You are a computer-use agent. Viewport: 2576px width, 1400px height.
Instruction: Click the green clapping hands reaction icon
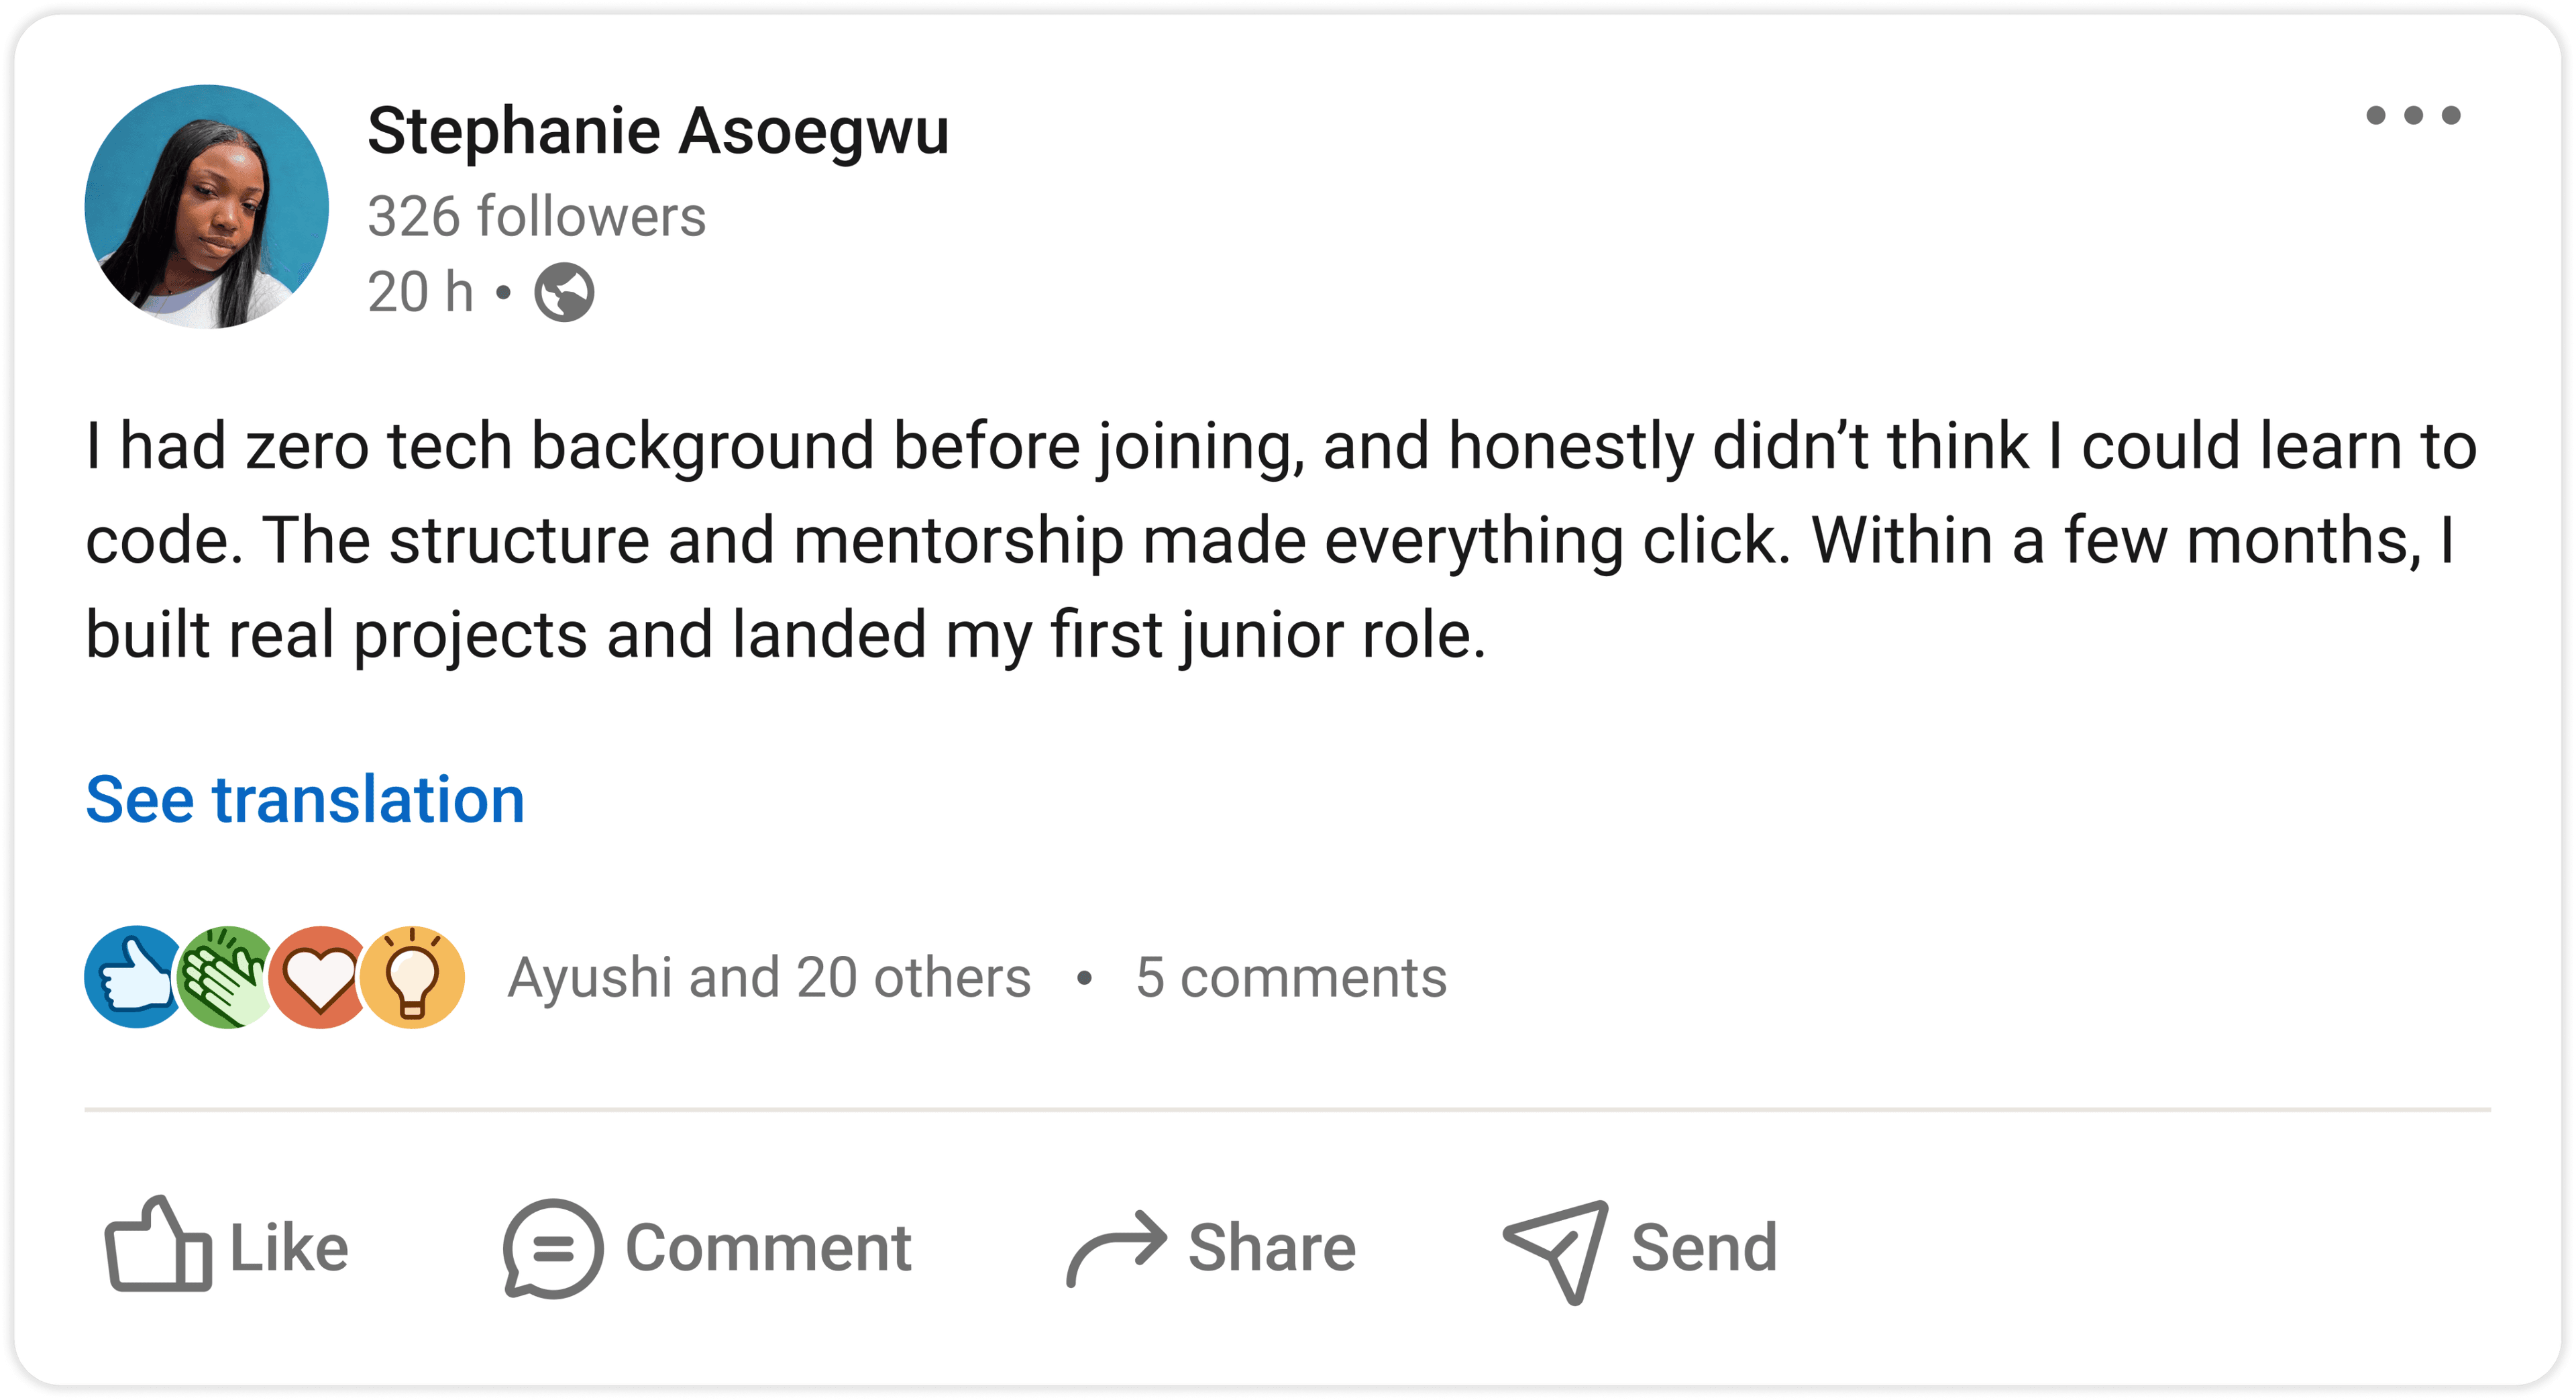pos(226,977)
